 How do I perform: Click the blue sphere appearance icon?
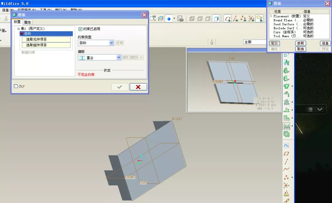(169, 19)
